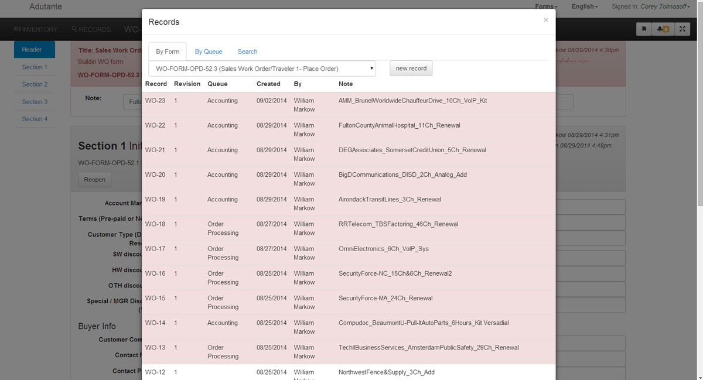
Task: Click the bookmark icon button in the toolbar
Action: coord(644,29)
